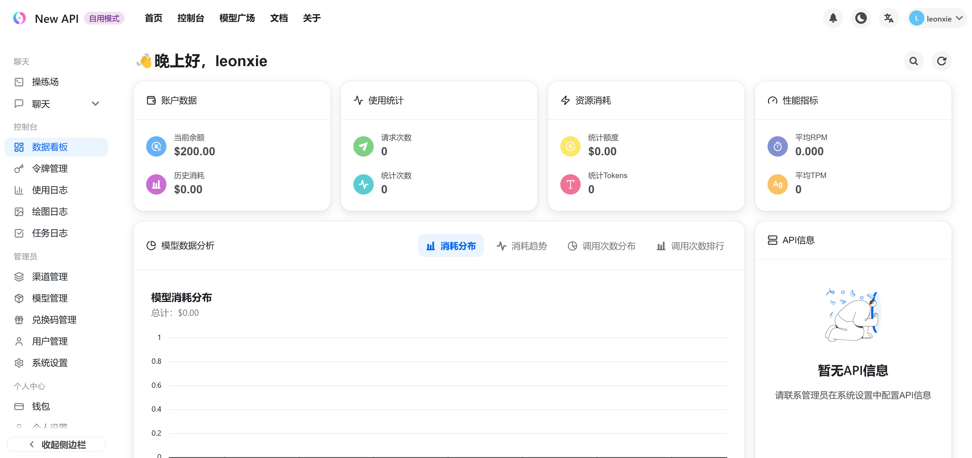Open 钱包 in the sidebar
Image resolution: width=972 pixels, height=458 pixels.
point(41,406)
